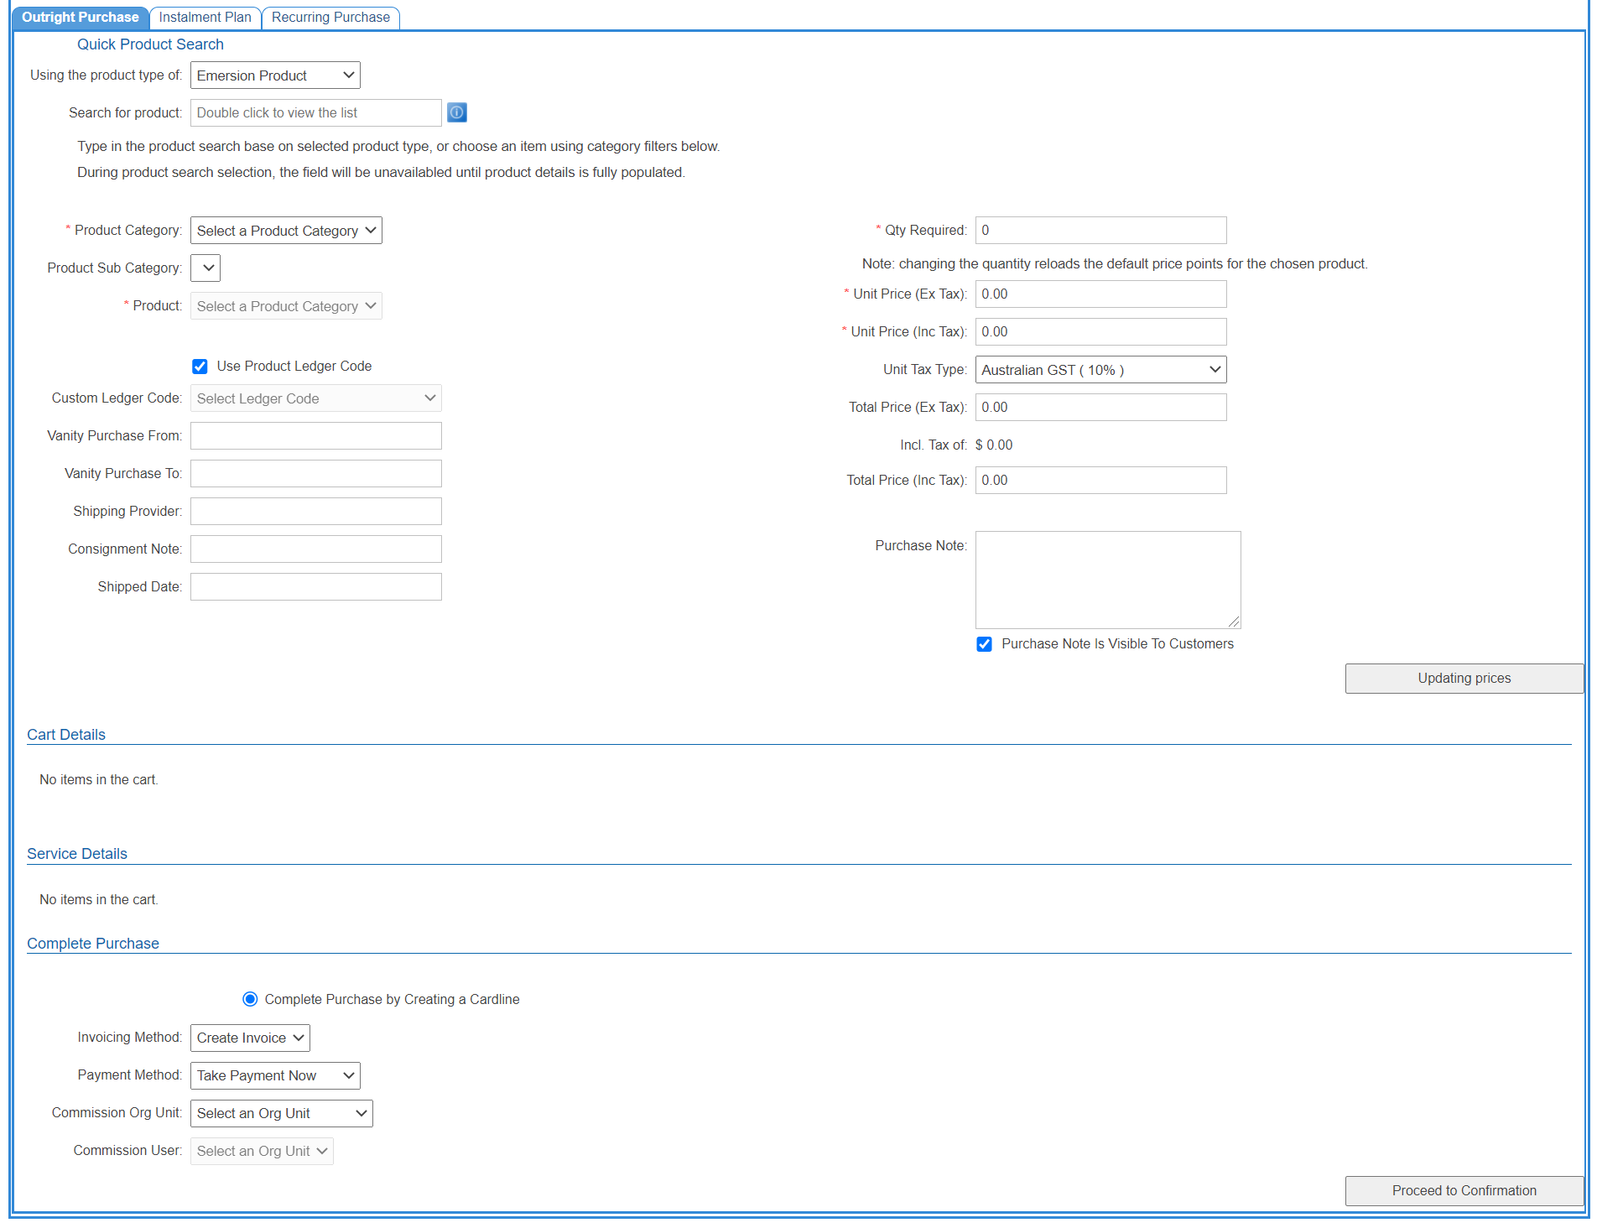Viewport: 1597px width, 1228px height.
Task: Switch to the Recurring Purchase tab
Action: click(330, 18)
